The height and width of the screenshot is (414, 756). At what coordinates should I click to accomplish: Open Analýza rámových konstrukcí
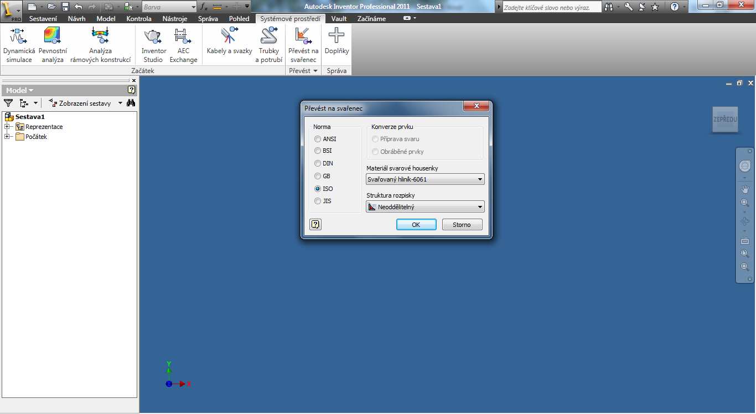tap(101, 45)
